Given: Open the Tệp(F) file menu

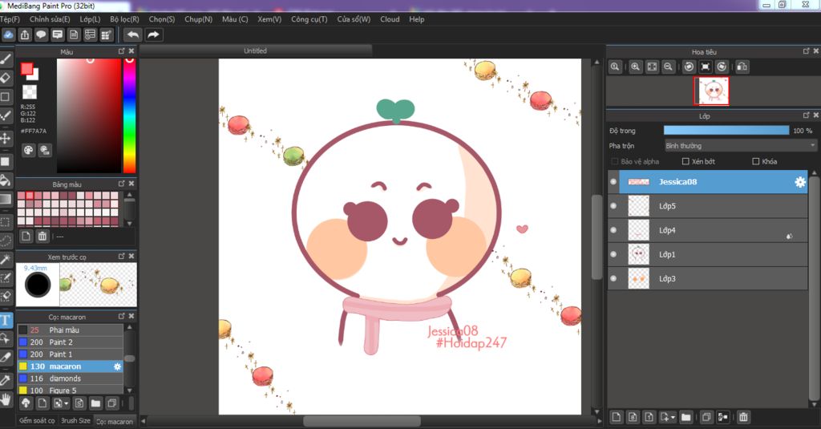Looking at the screenshot, I should (x=10, y=19).
